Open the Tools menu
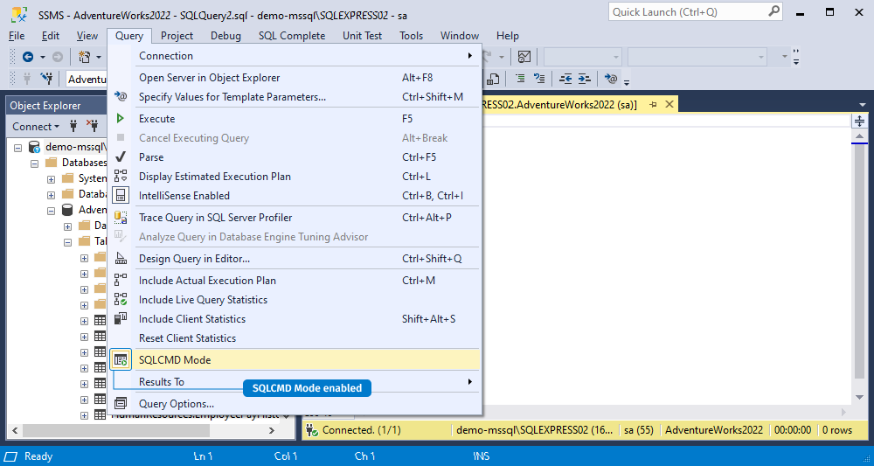This screenshot has height=466, width=874. point(412,36)
